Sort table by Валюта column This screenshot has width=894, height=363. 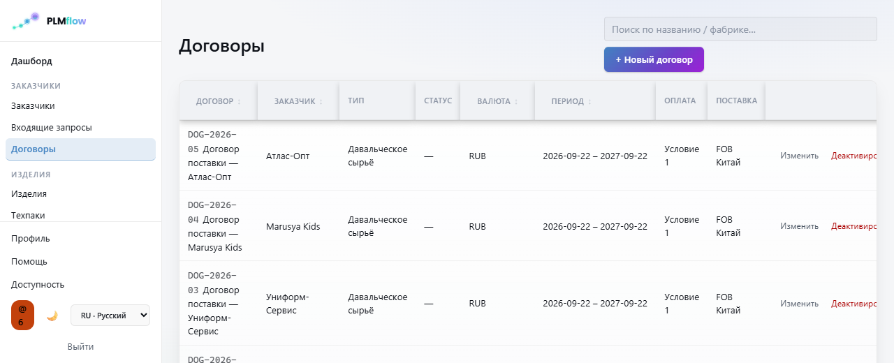coord(497,101)
